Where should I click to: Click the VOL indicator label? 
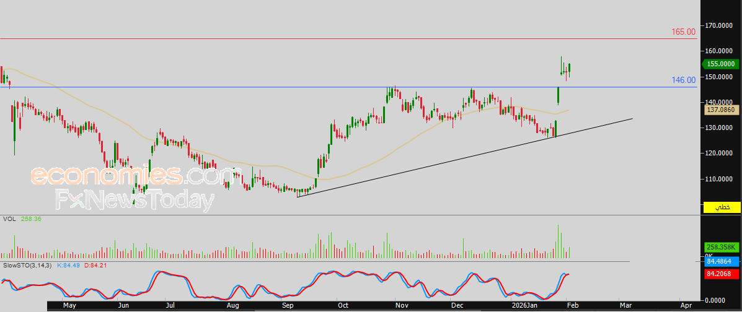pos(9,219)
